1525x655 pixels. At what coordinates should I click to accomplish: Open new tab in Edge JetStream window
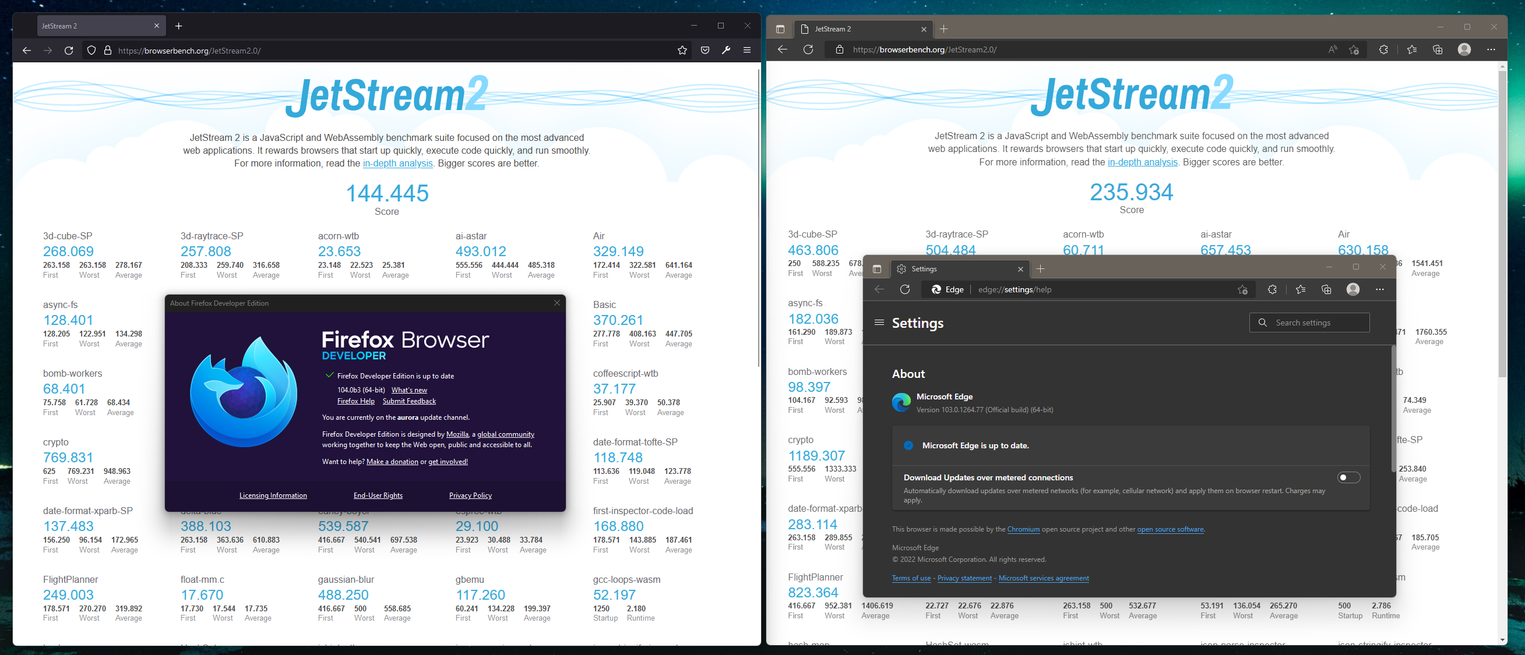point(943,29)
